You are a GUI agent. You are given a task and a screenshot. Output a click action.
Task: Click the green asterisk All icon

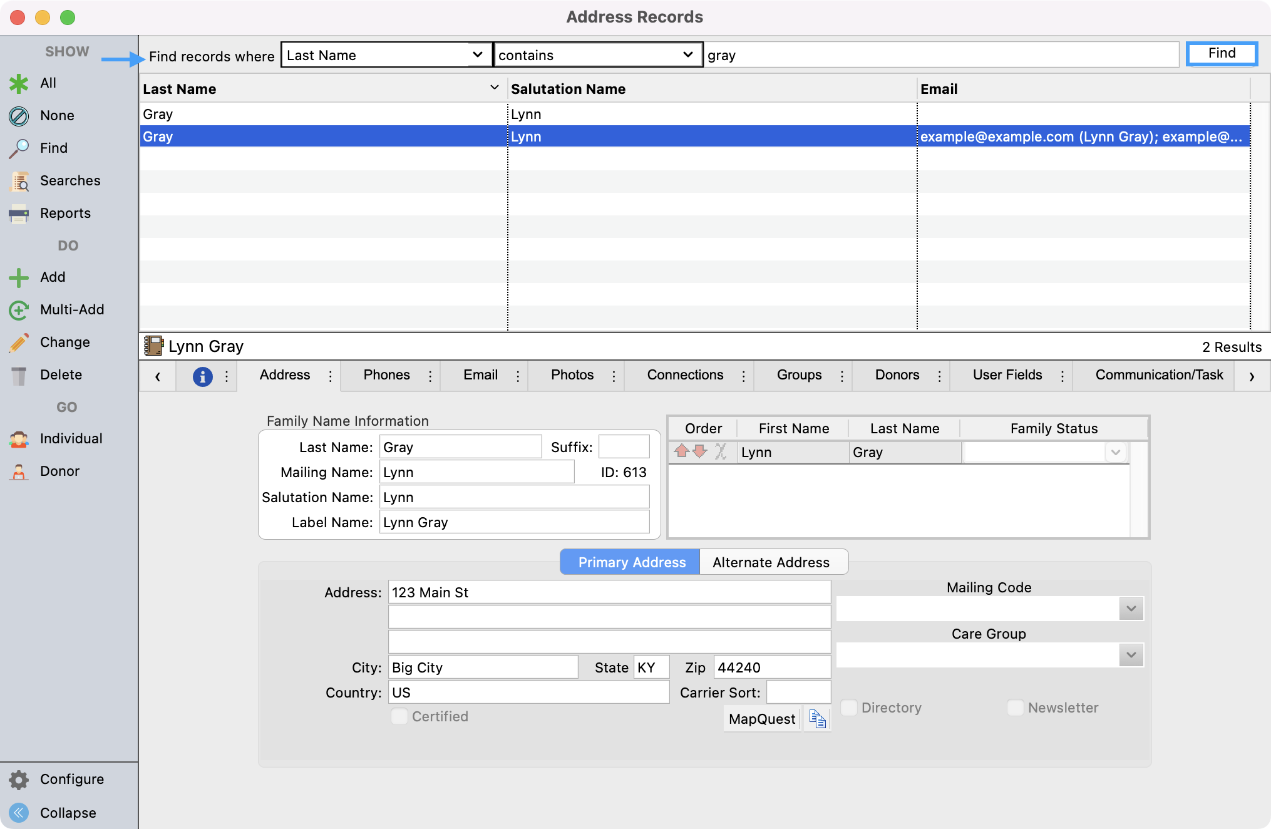point(19,83)
